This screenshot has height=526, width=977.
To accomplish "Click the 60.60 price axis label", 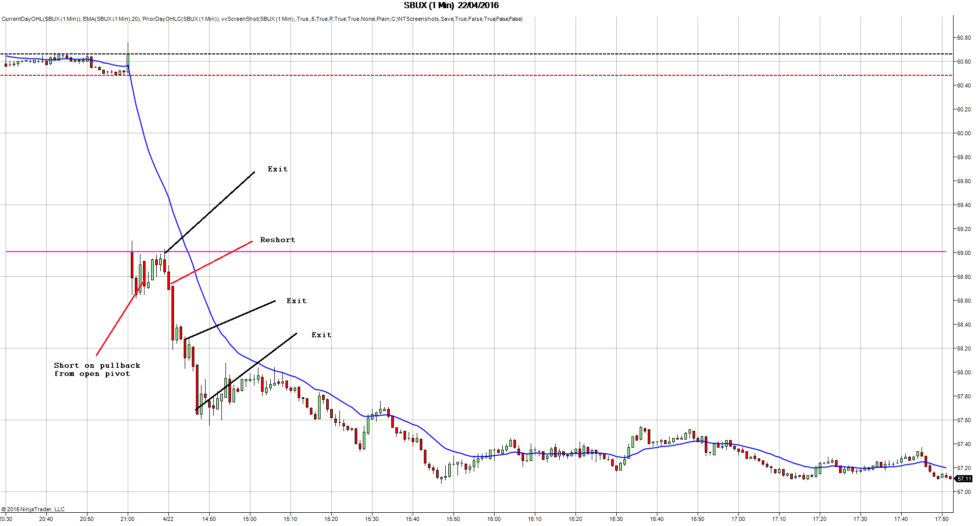I will (x=964, y=62).
